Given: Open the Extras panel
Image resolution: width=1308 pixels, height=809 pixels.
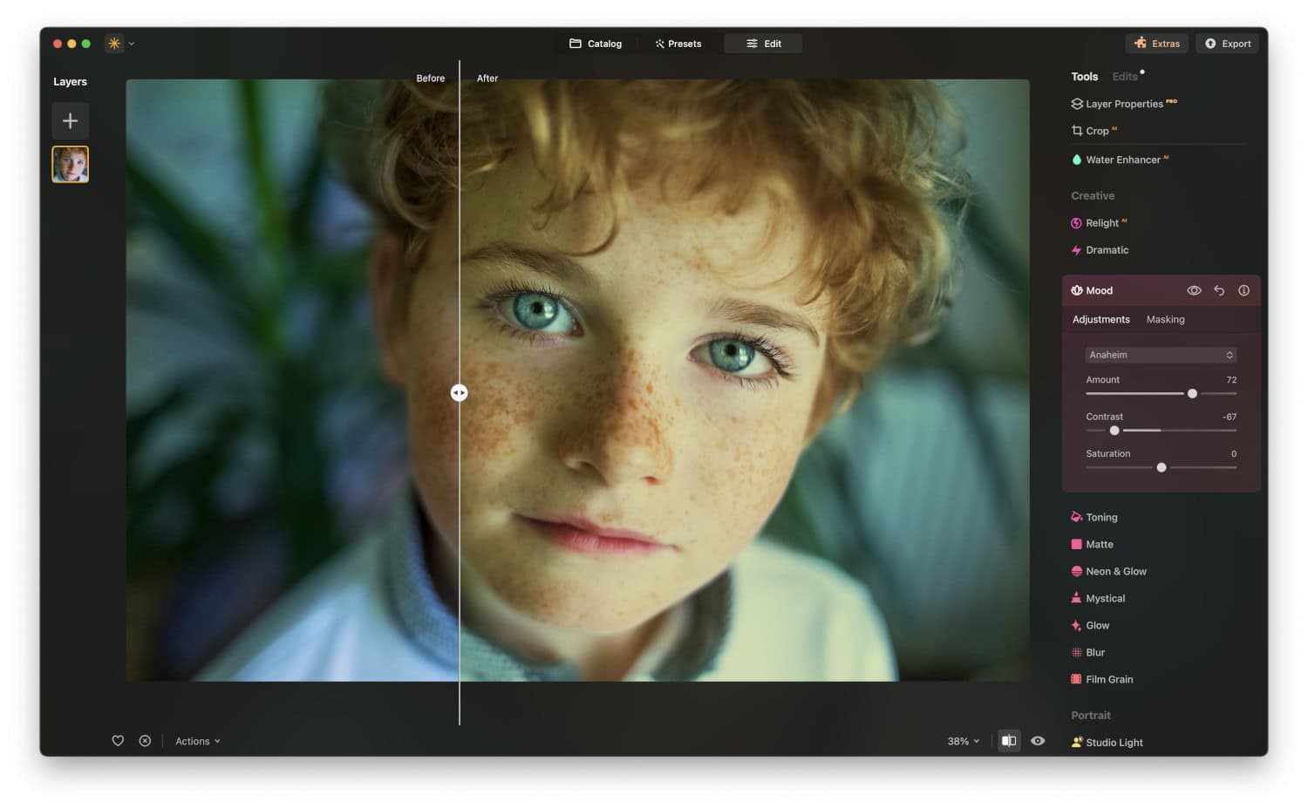Looking at the screenshot, I should [x=1157, y=43].
